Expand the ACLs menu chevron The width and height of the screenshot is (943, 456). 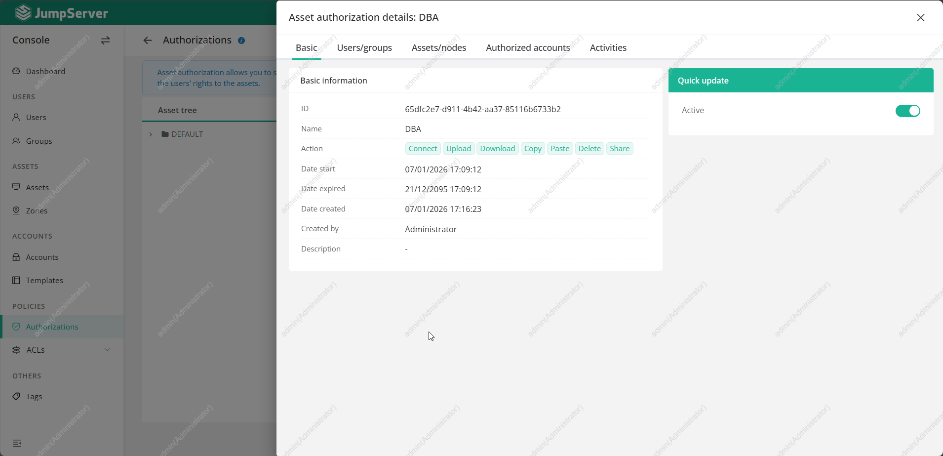pos(107,350)
